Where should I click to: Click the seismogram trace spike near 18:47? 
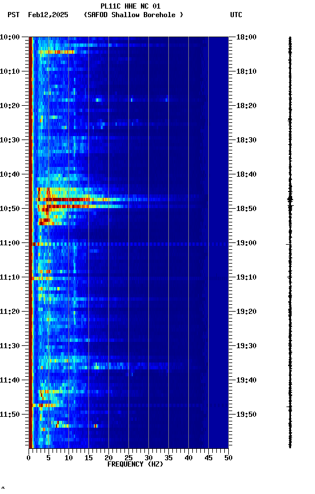click(290, 200)
